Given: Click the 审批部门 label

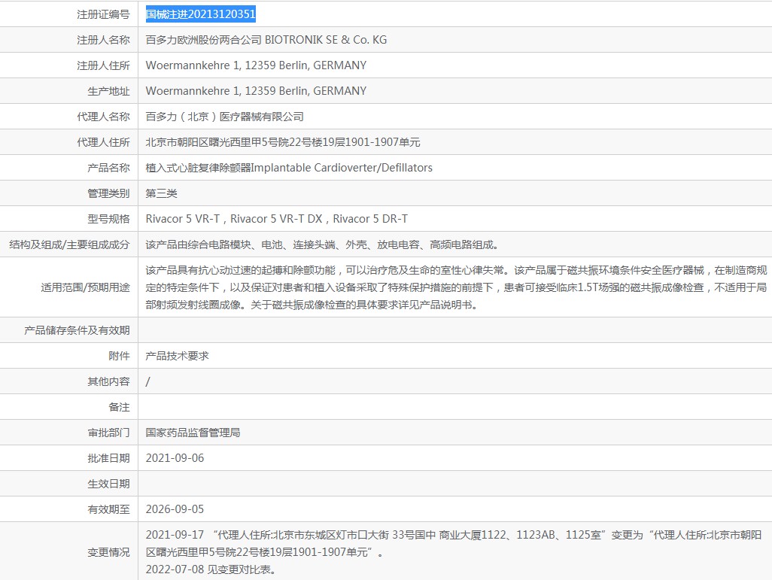Looking at the screenshot, I should coord(109,433).
